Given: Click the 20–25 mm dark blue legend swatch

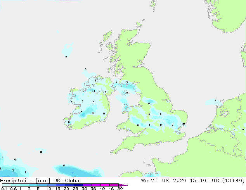Looking at the screenshot, I should (x=69, y=185).
